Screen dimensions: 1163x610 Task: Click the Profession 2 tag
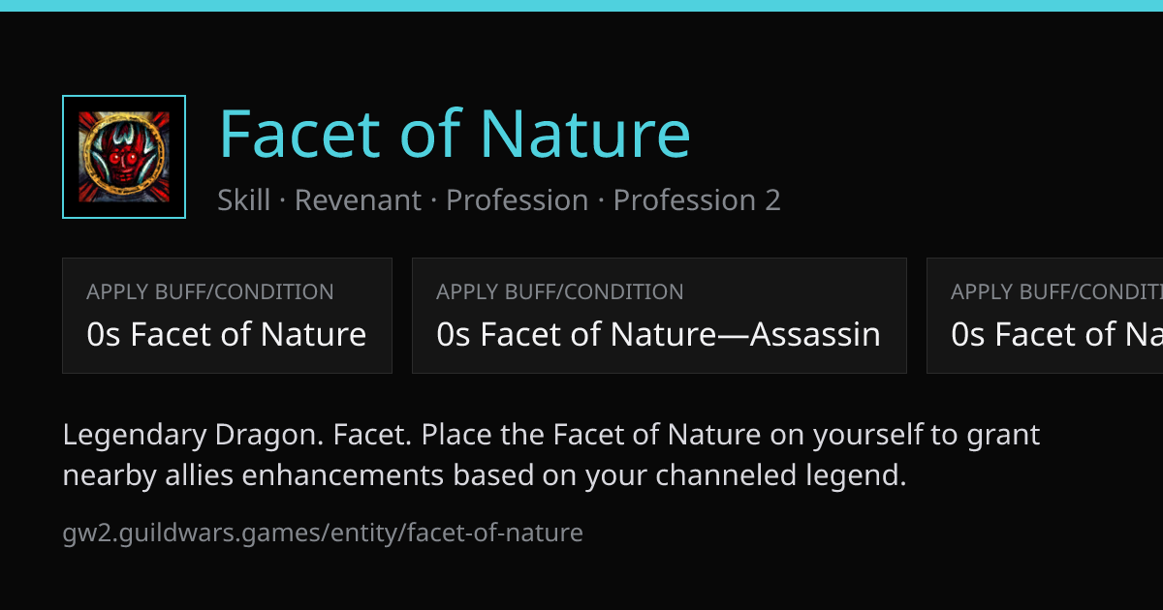coord(697,200)
